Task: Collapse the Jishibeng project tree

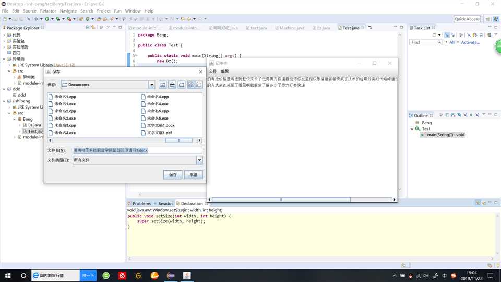Action: point(4,101)
